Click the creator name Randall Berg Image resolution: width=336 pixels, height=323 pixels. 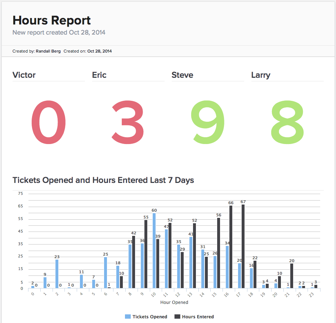48,51
